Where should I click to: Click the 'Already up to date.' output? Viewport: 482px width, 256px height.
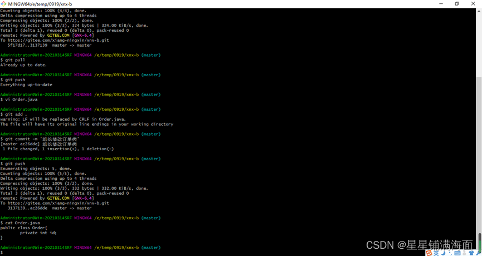pyautogui.click(x=23, y=65)
